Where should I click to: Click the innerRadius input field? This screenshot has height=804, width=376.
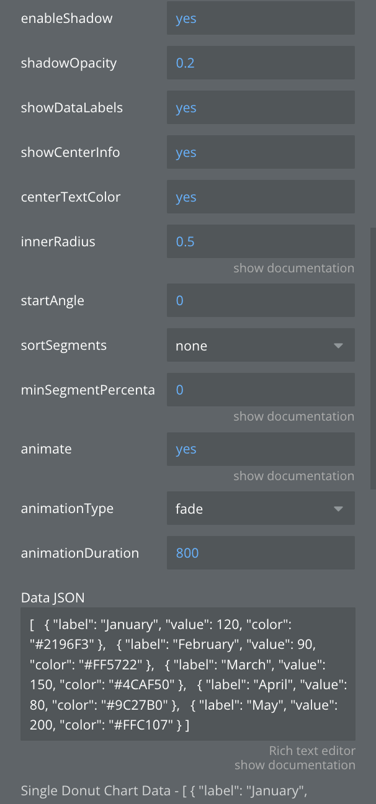click(x=261, y=242)
